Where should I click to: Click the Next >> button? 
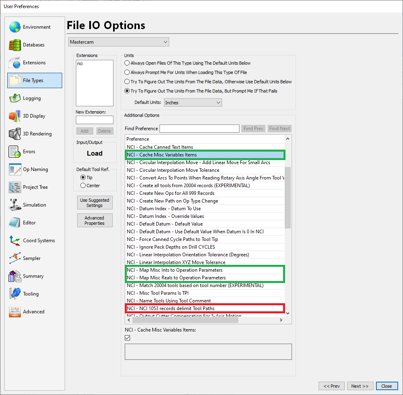tap(359, 386)
